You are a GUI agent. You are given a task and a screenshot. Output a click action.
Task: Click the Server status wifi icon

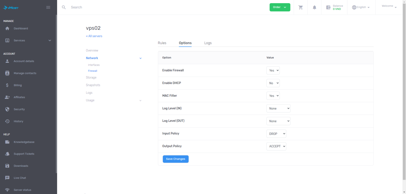7,190
